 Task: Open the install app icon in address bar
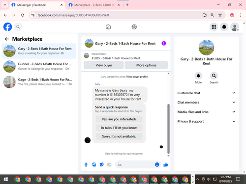tap(205, 15)
